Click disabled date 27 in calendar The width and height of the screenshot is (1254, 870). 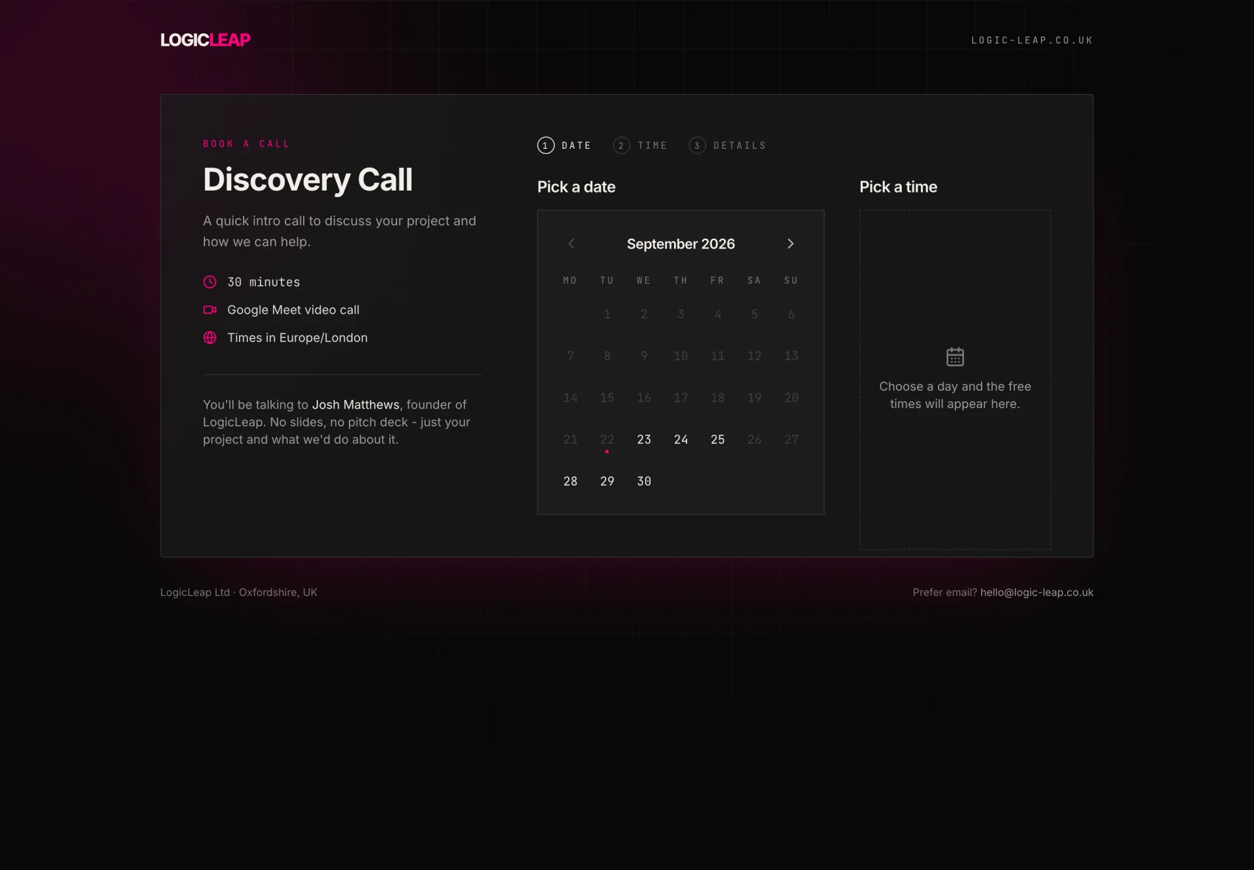791,439
